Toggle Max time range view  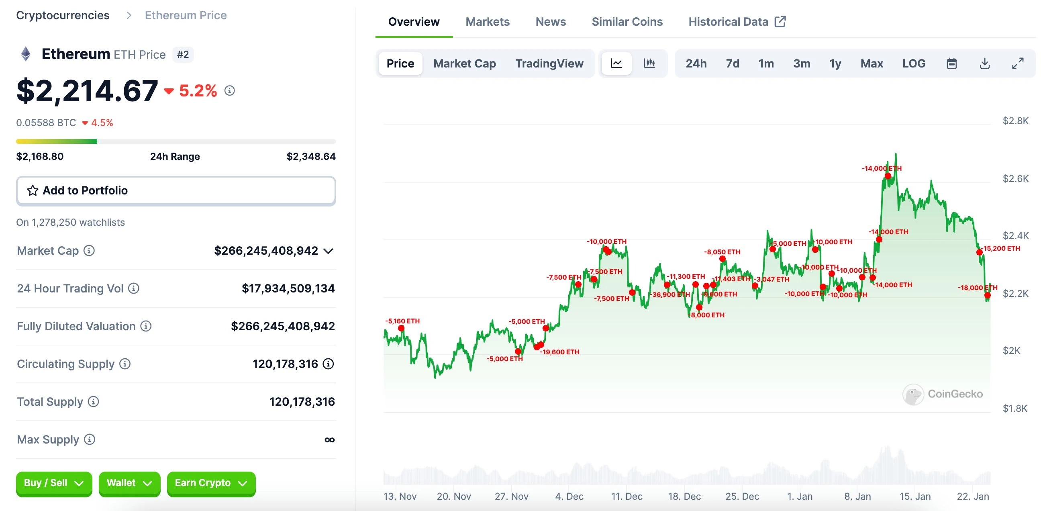872,63
